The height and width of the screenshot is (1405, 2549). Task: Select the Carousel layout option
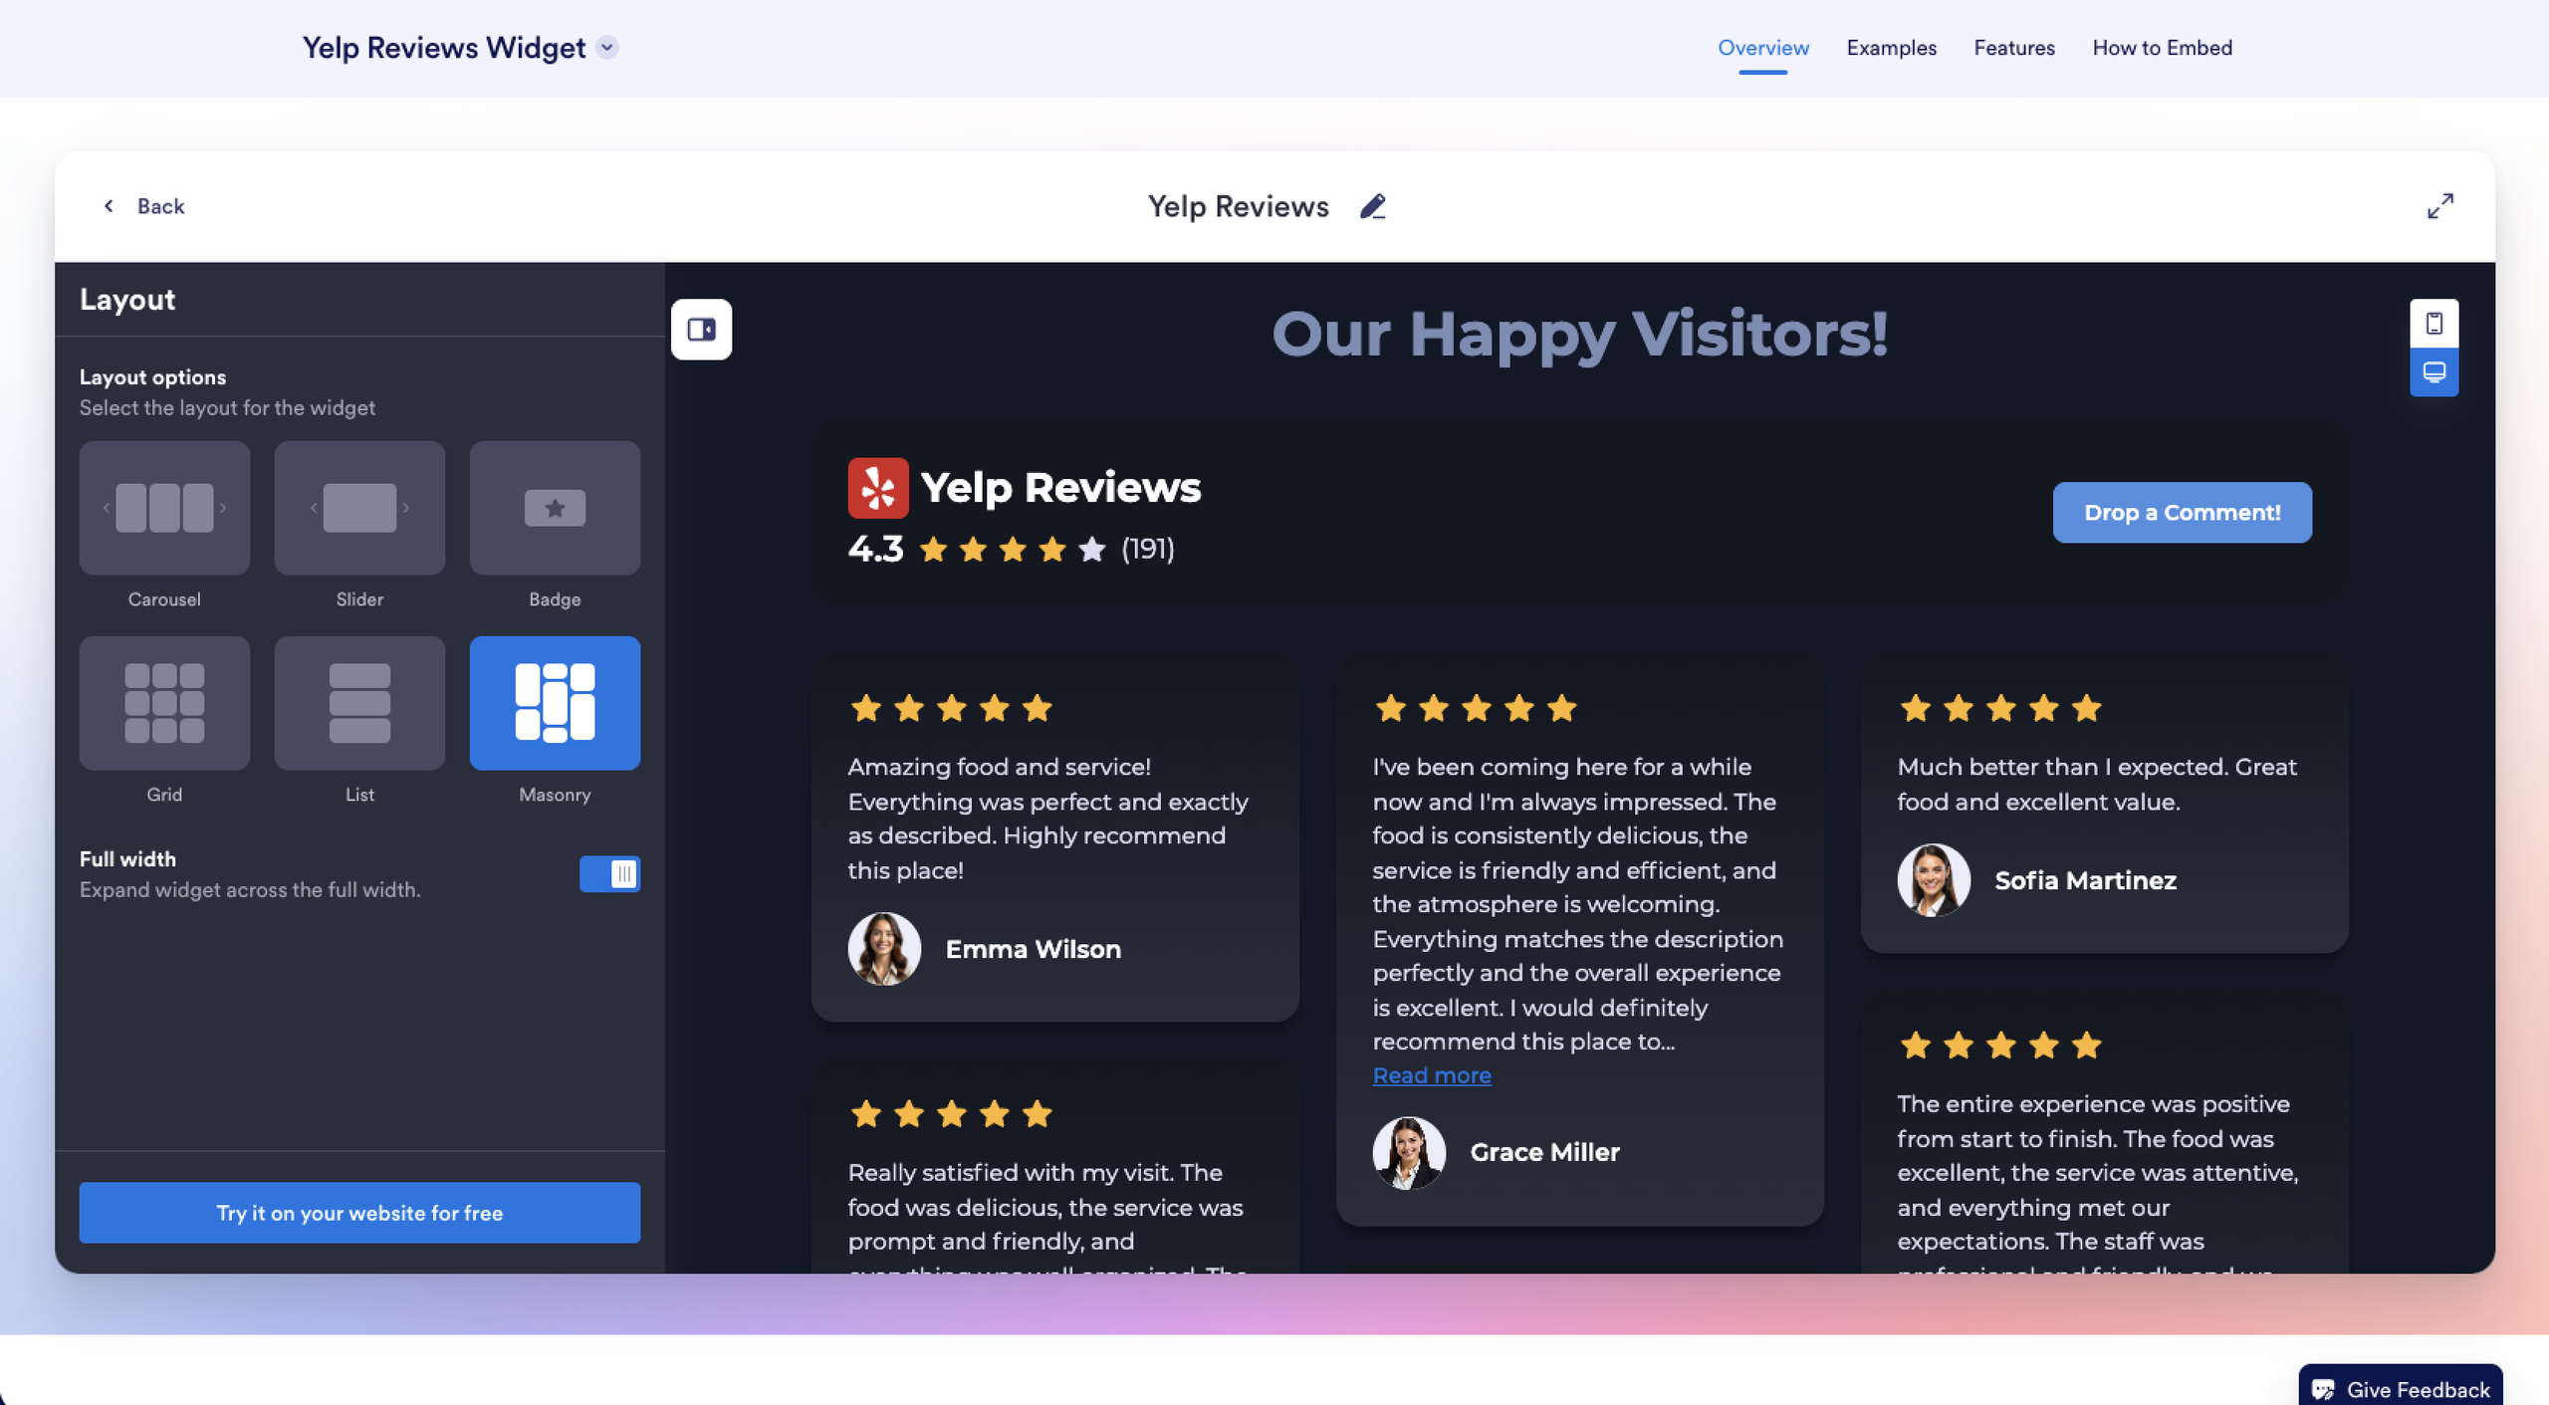tap(164, 508)
